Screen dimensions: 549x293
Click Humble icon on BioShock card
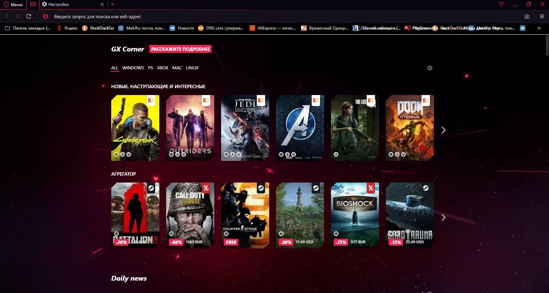click(x=371, y=188)
